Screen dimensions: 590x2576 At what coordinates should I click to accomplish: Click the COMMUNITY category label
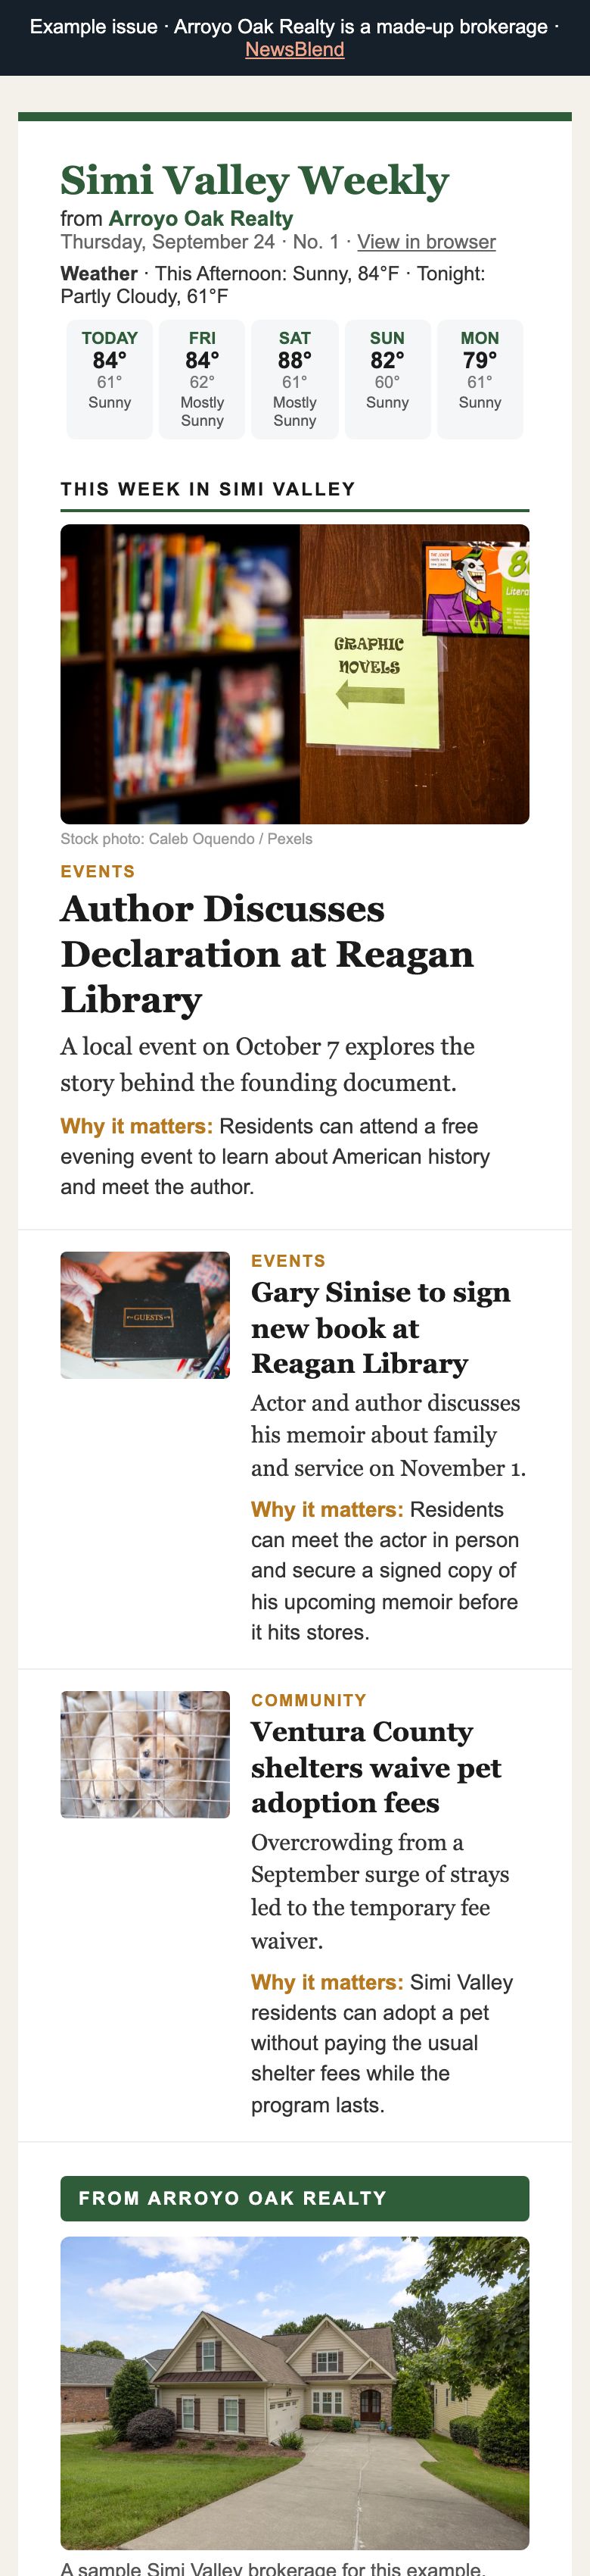309,1700
